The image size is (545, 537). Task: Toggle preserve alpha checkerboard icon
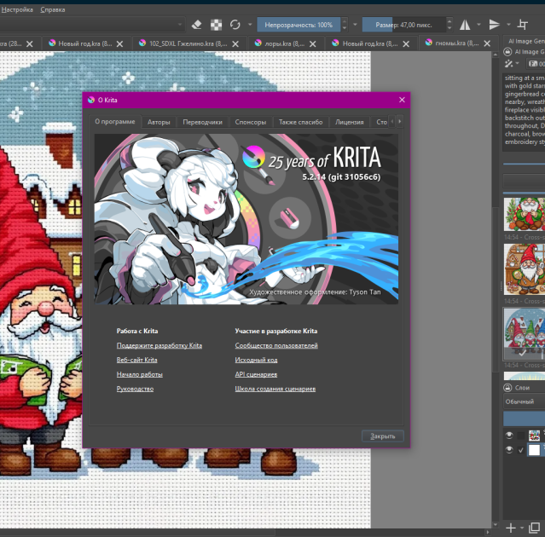coord(216,25)
